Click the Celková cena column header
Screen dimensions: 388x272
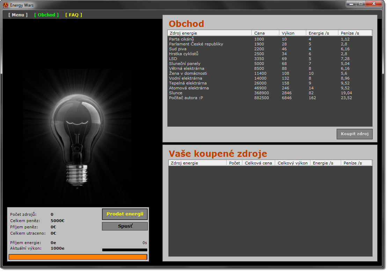pos(258,163)
